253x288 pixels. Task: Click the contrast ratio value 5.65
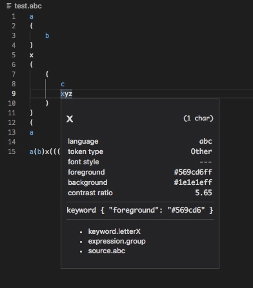coord(203,193)
